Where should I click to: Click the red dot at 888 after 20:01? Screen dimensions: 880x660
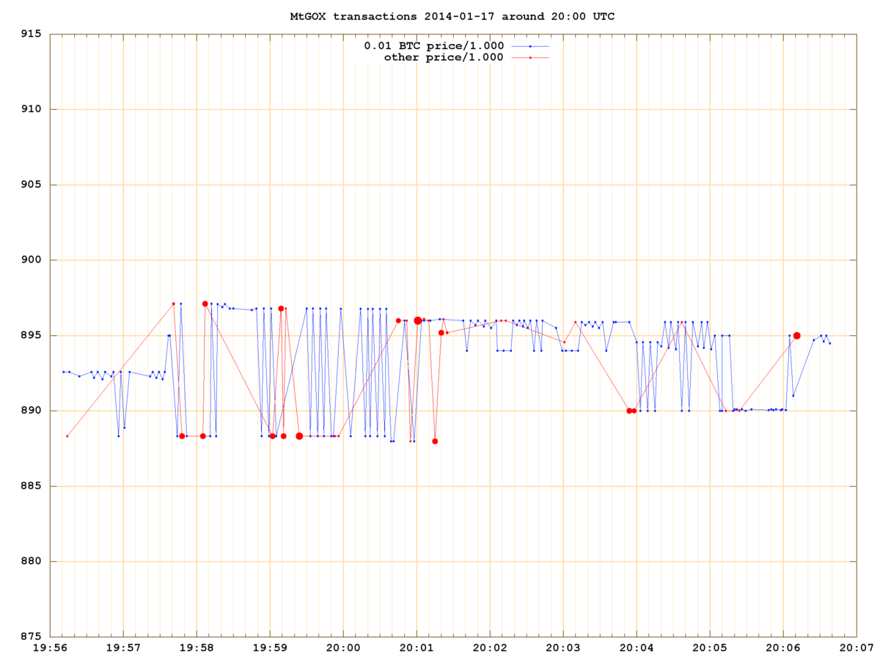pos(435,441)
